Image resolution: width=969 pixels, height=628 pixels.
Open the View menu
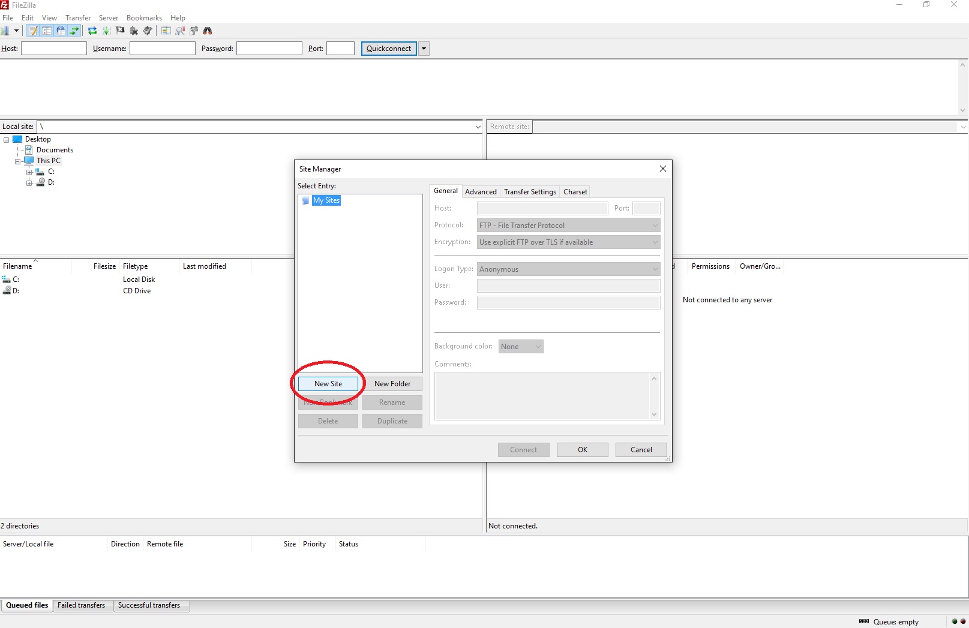pyautogui.click(x=50, y=18)
